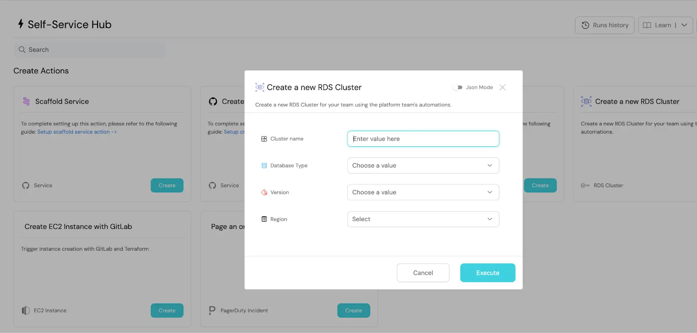Screen dimensions: 697x333
Task: Focus the Cluster name input field
Action: pos(423,139)
